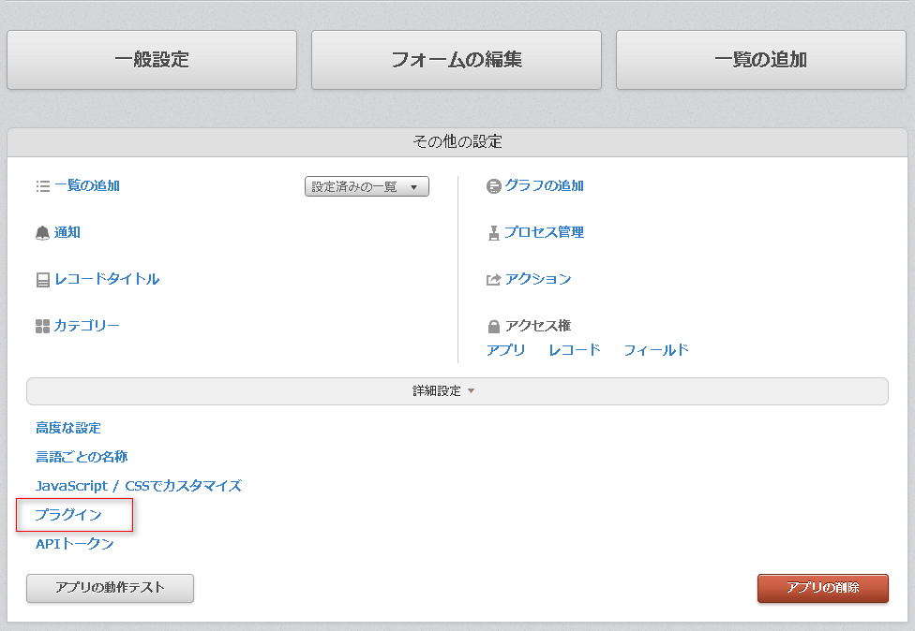The width and height of the screenshot is (915, 631).
Task: Click the アプリの動作テスト button
Action: pyautogui.click(x=110, y=588)
